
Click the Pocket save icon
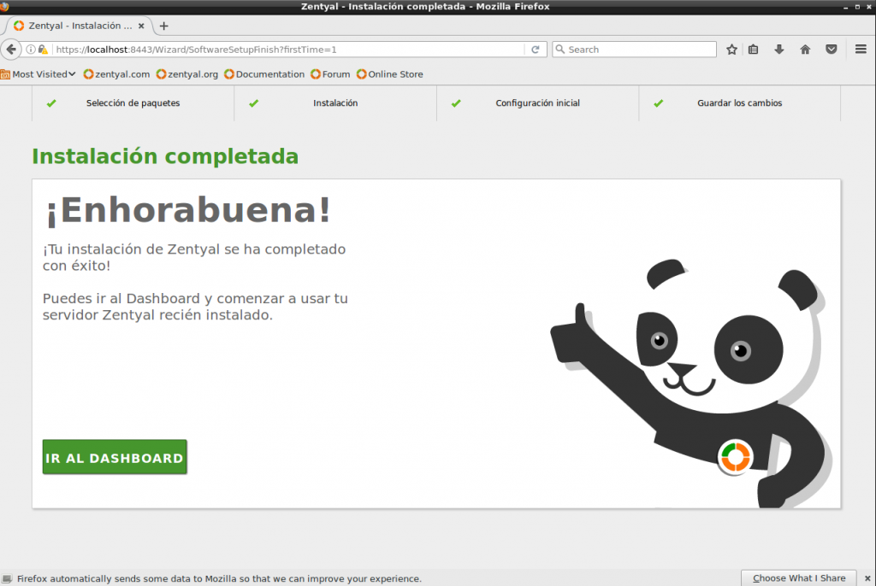click(831, 50)
